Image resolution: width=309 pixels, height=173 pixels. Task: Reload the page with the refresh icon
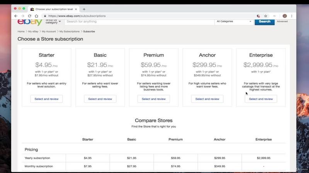click(x=30, y=16)
